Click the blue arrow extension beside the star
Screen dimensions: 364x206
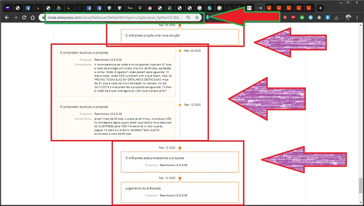(207, 17)
